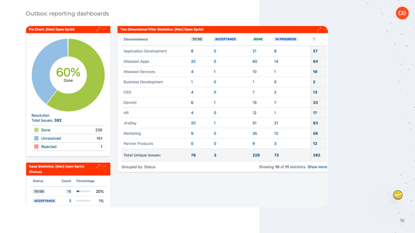This screenshot has width=415, height=233.
Task: Open Pie Chart gadget more options menu
Action: (x=104, y=29)
